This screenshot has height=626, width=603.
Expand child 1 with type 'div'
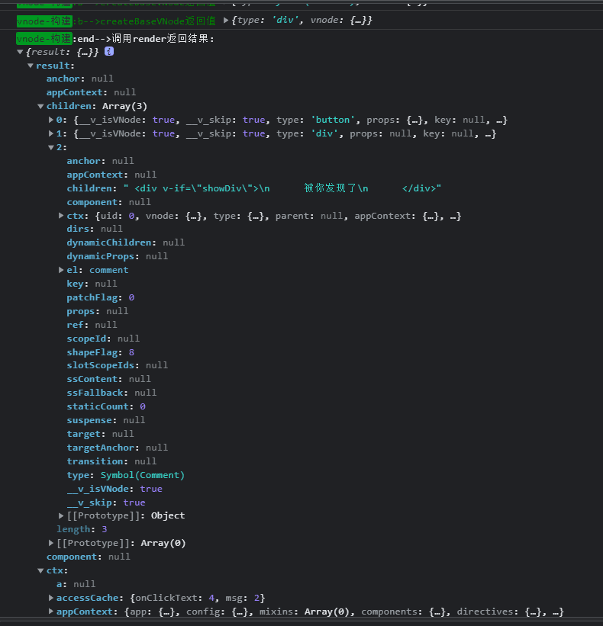click(51, 133)
